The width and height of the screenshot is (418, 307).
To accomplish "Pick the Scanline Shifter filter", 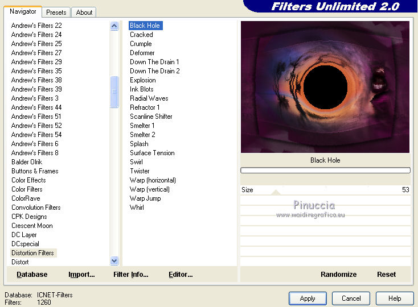I will click(151, 116).
